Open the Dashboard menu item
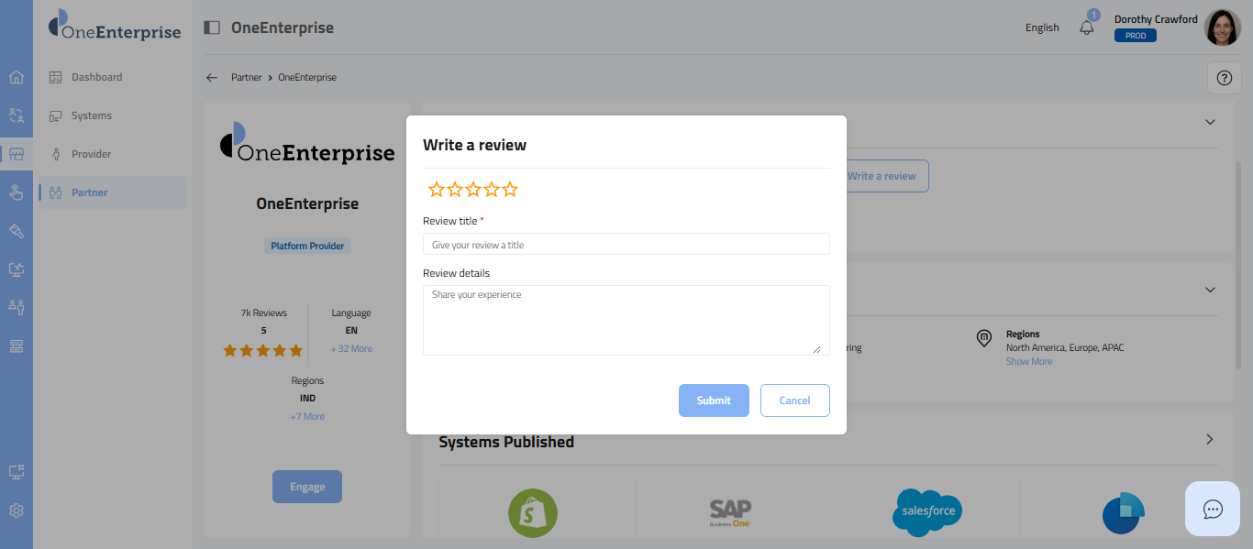This screenshot has width=1253, height=549. pos(96,77)
